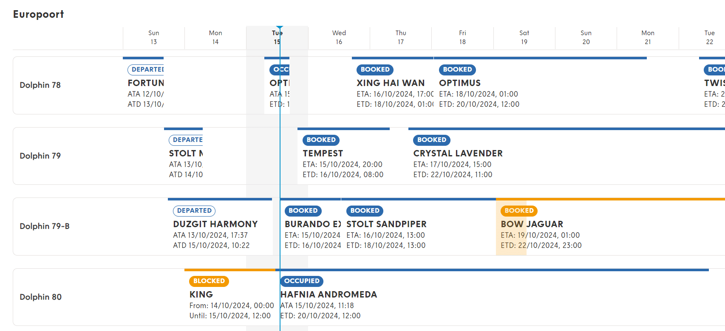This screenshot has height=331, width=725.
Task: Click the Europoort terminal heading
Action: pyautogui.click(x=38, y=14)
